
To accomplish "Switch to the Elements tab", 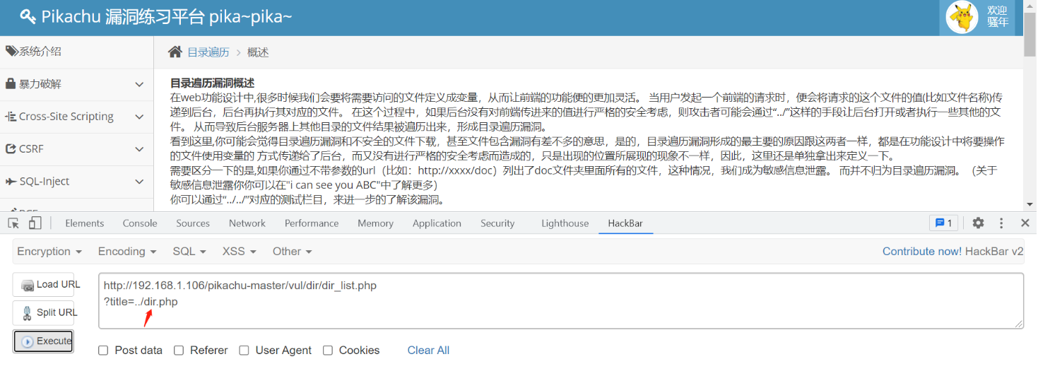I will (85, 223).
